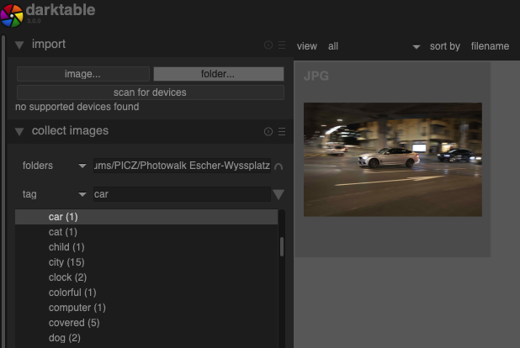Collapse the import panel
This screenshot has height=348, width=520.
click(x=19, y=45)
